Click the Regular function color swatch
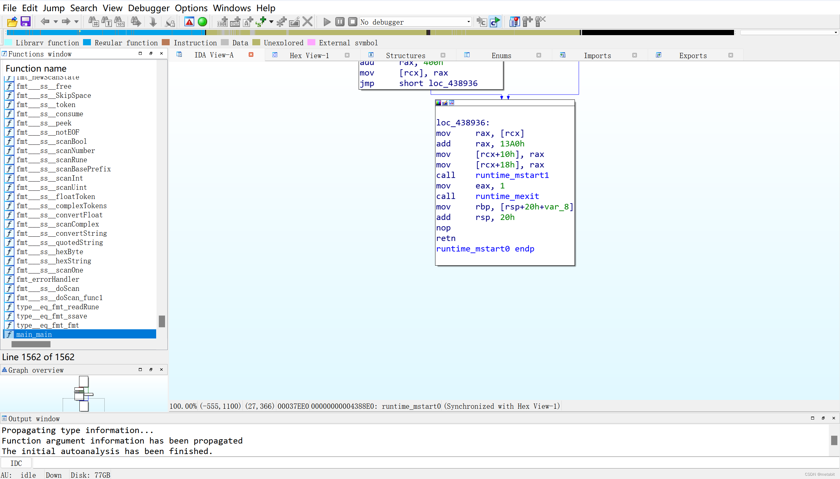 [x=87, y=42]
